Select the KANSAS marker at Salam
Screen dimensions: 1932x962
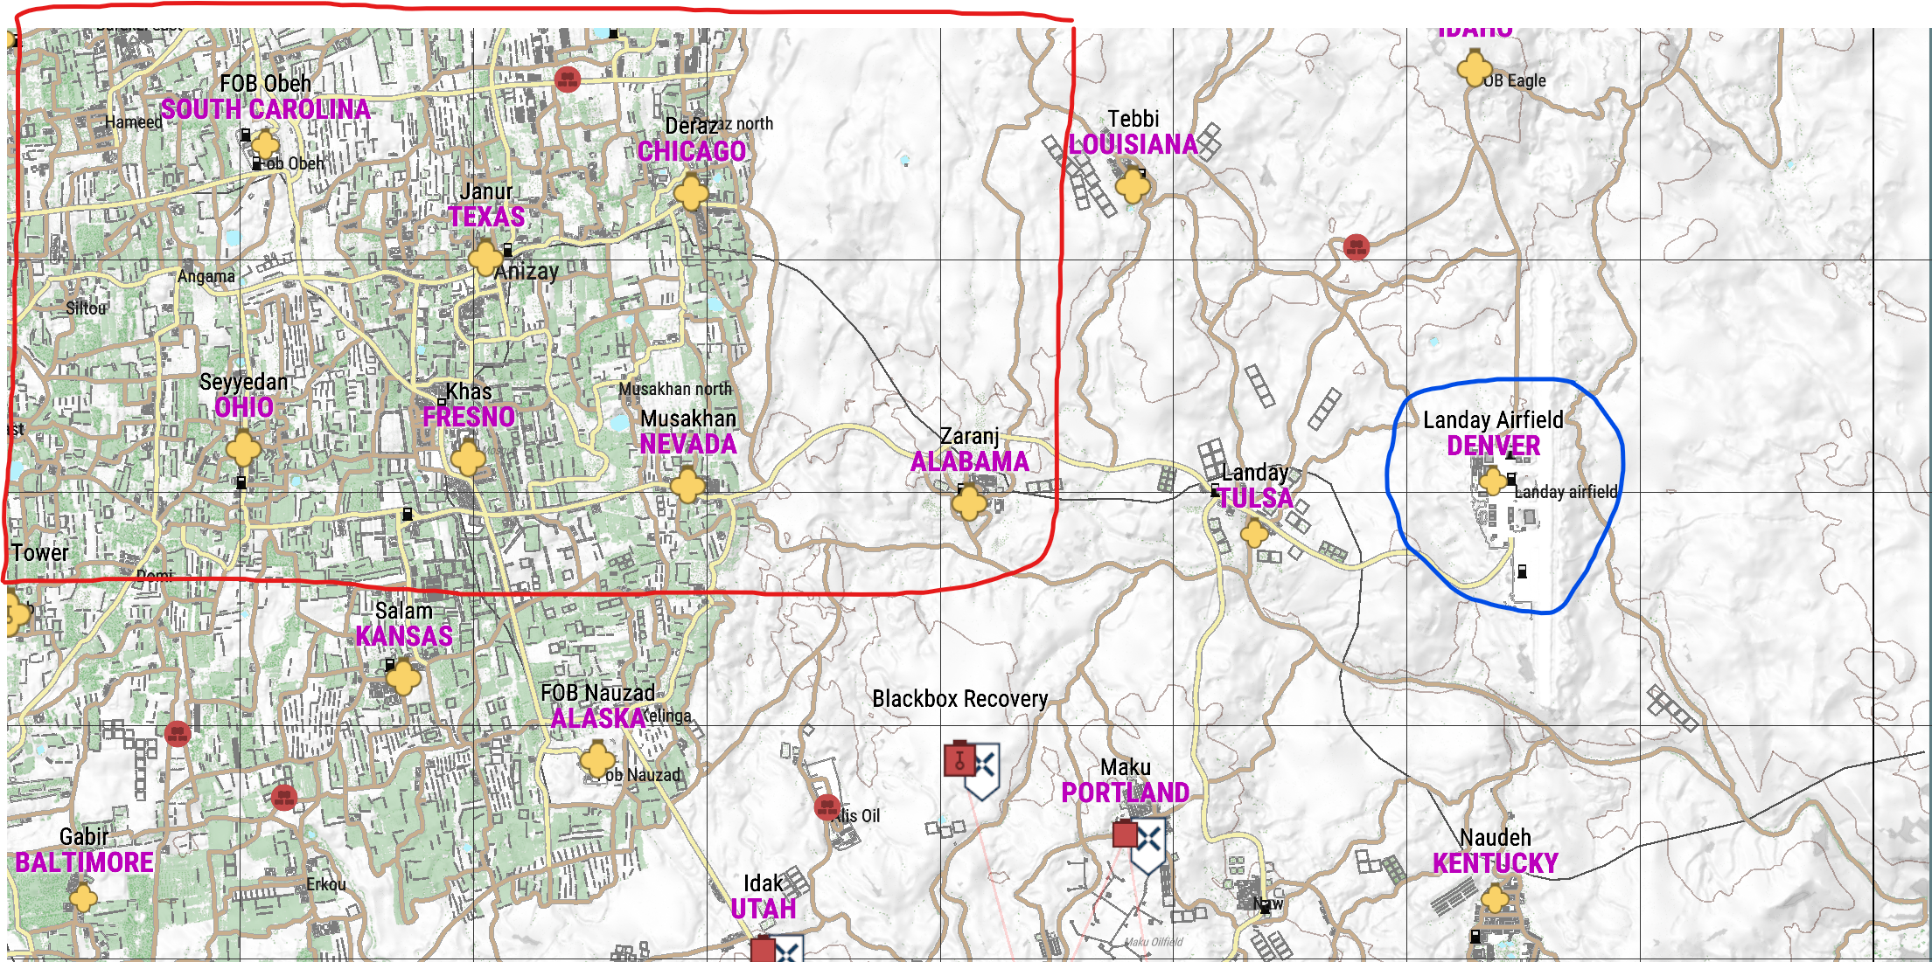(403, 677)
